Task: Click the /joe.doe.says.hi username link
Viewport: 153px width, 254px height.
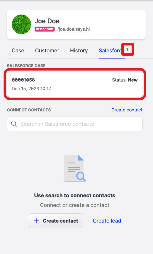Action: click(x=73, y=29)
